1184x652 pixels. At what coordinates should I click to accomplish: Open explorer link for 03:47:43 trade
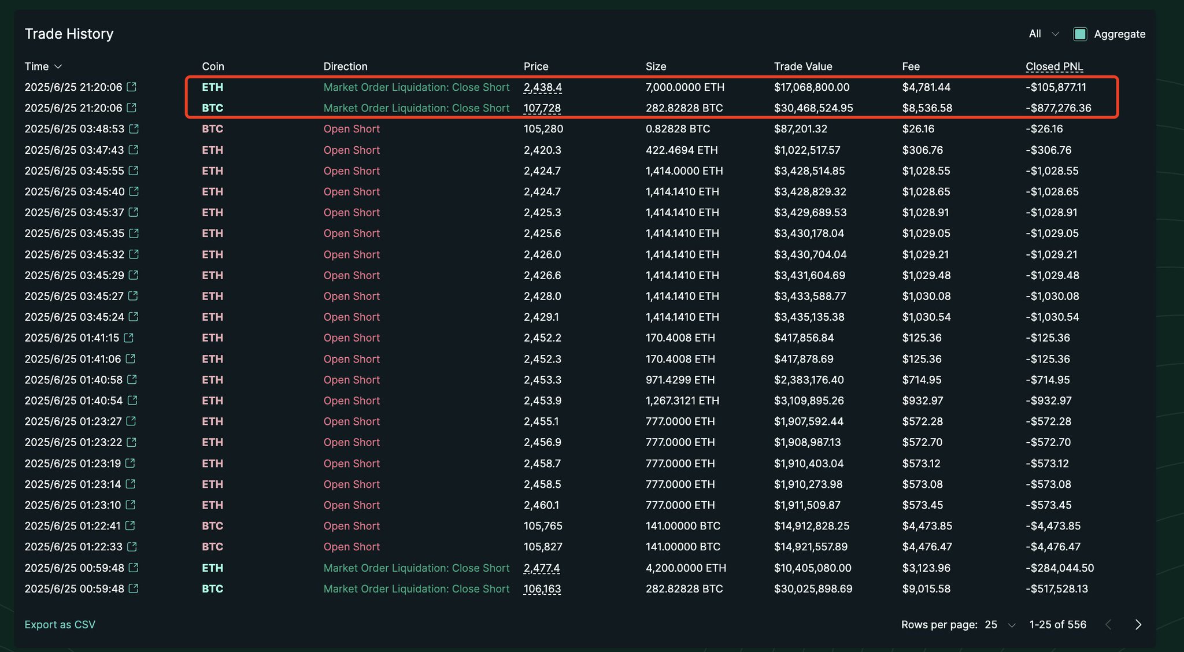coord(134,150)
